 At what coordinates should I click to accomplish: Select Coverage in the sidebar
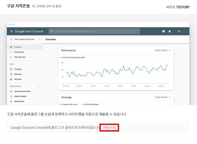[25, 69]
